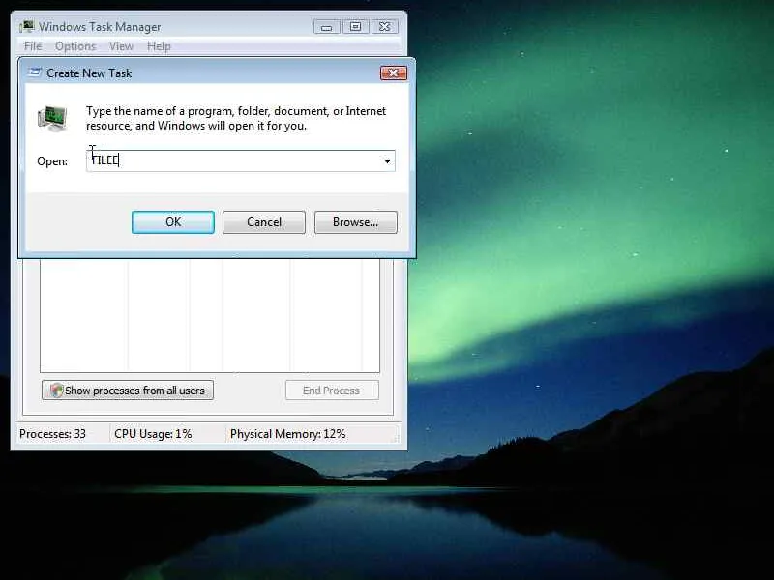Click Physical Memory: 12% status text

(287, 434)
